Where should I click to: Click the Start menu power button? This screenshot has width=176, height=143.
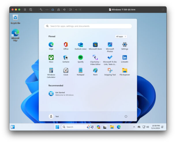[x=126, y=116]
